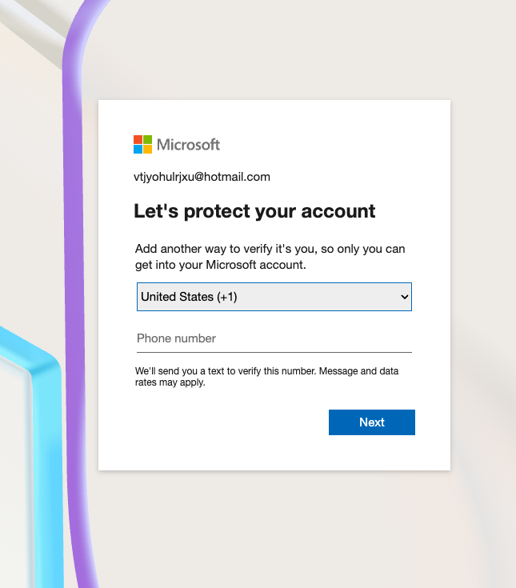
Task: Click the "We'll send you a text" notice
Action: 266,377
